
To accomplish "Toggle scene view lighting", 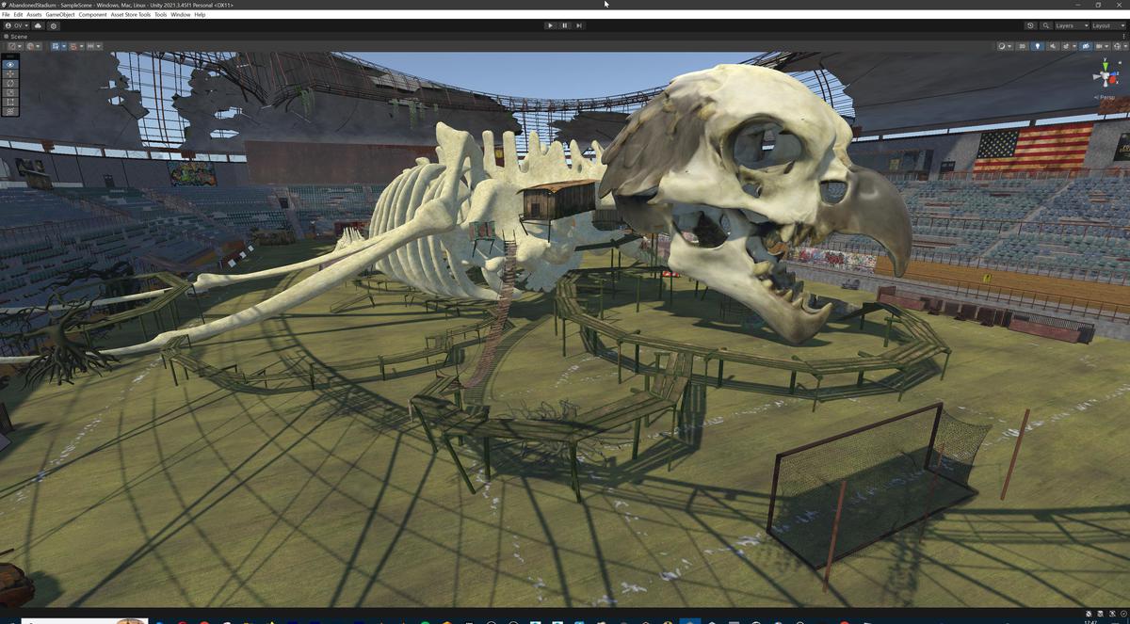I will point(1038,45).
